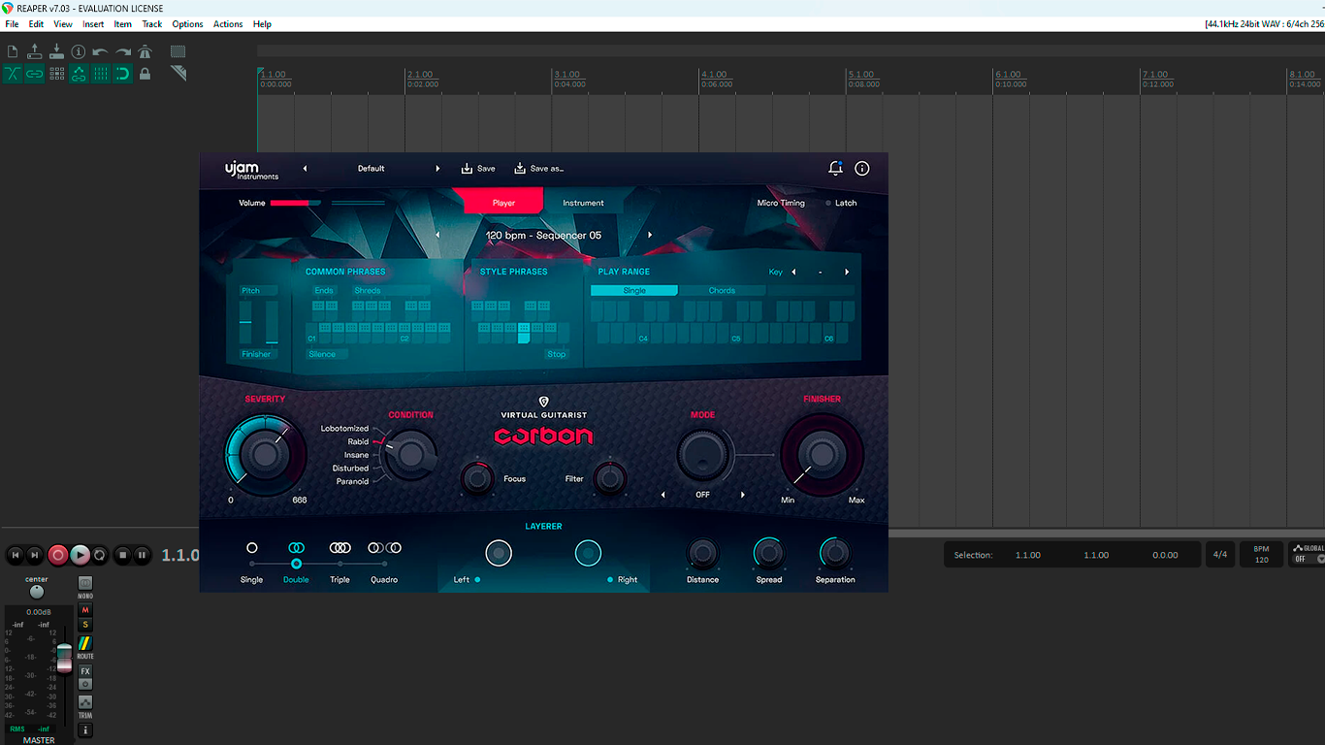The width and height of the screenshot is (1325, 745).
Task: Select previous preset arrow left of Default
Action: (305, 169)
